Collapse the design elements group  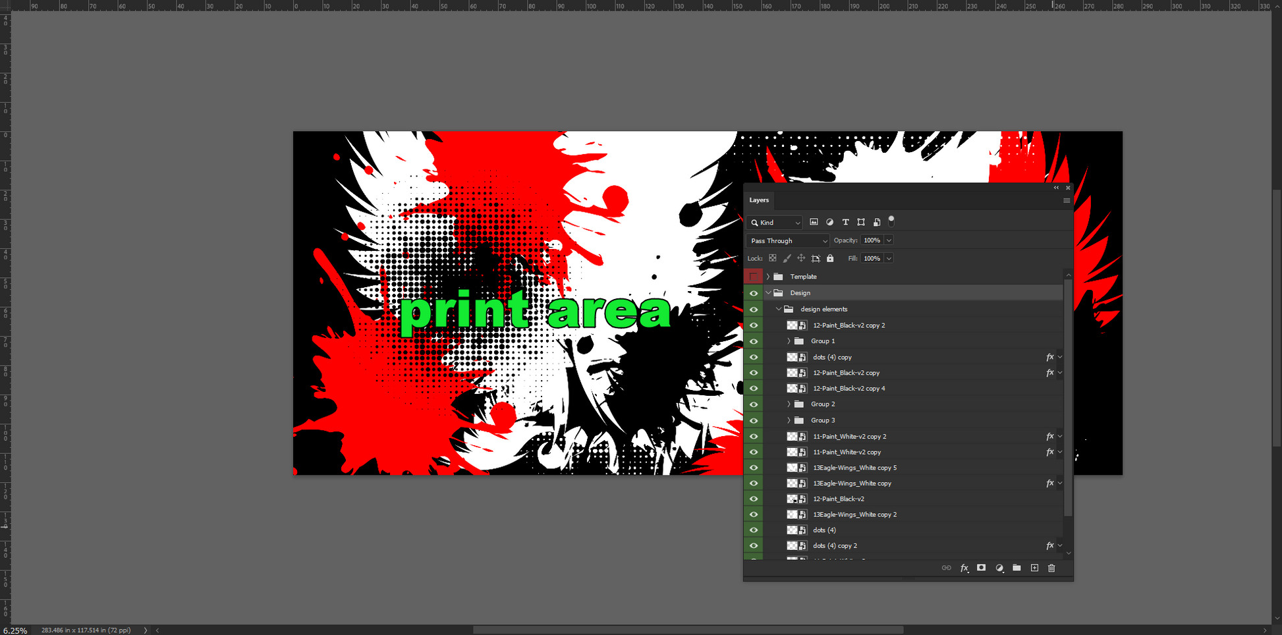(778, 309)
